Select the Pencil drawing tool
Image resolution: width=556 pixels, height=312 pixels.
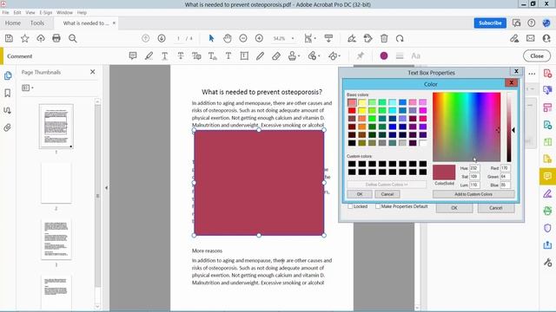pos(261,55)
